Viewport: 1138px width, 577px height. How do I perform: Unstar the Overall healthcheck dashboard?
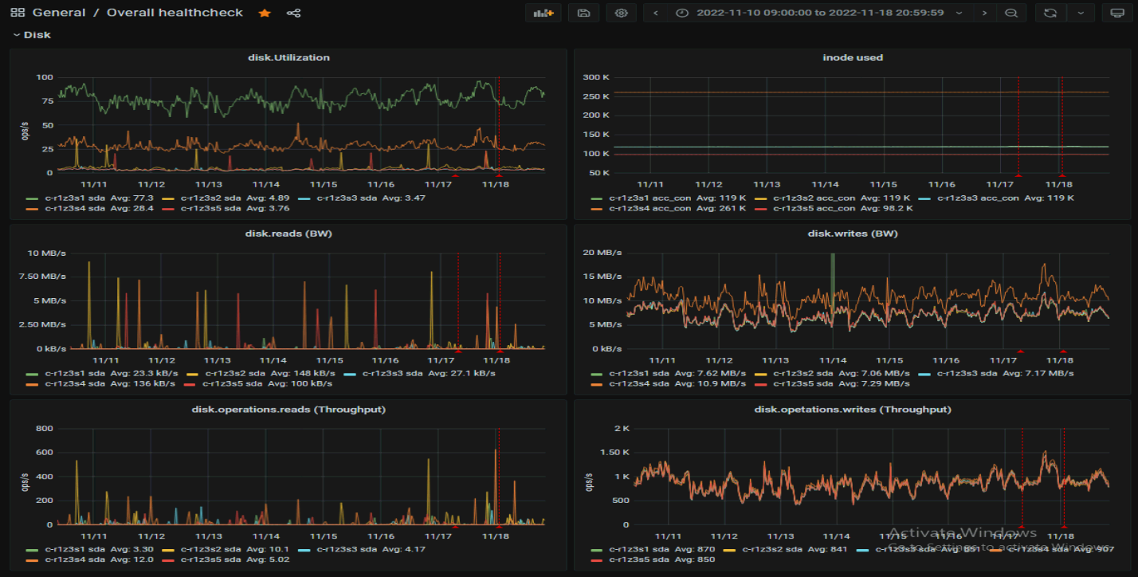[x=265, y=13]
